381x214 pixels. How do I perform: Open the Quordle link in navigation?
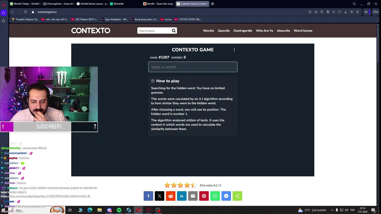[224, 31]
